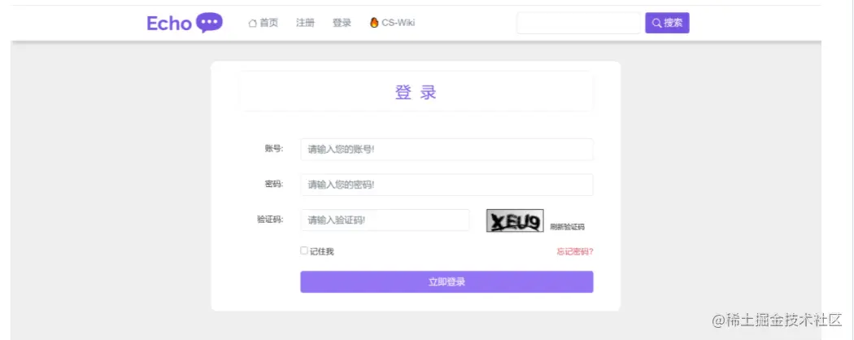Focus the 密码 password input field
This screenshot has width=854, height=340.
point(447,185)
